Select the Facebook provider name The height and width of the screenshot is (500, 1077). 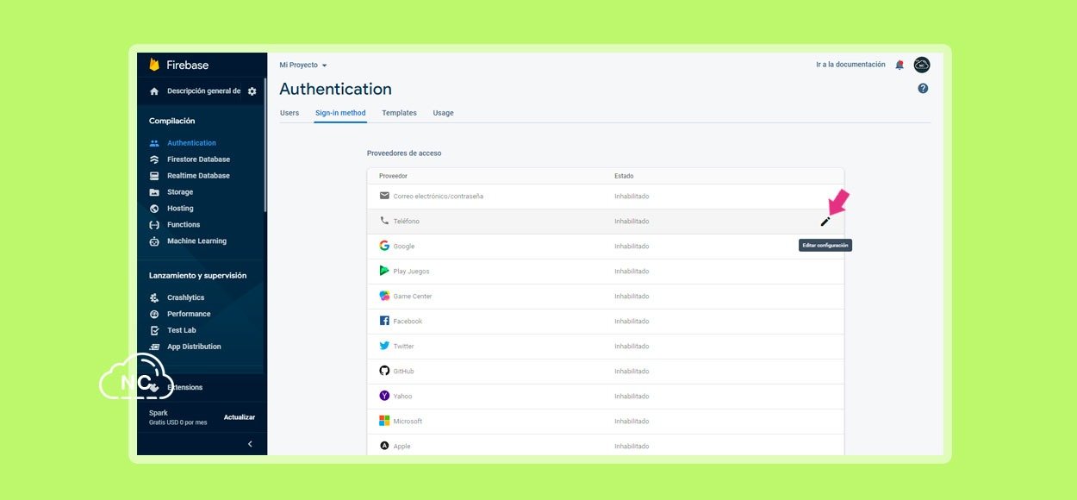click(x=408, y=322)
